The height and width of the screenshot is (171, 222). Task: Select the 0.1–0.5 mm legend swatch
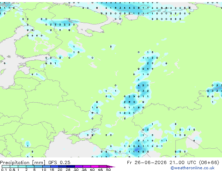click(x=6, y=166)
